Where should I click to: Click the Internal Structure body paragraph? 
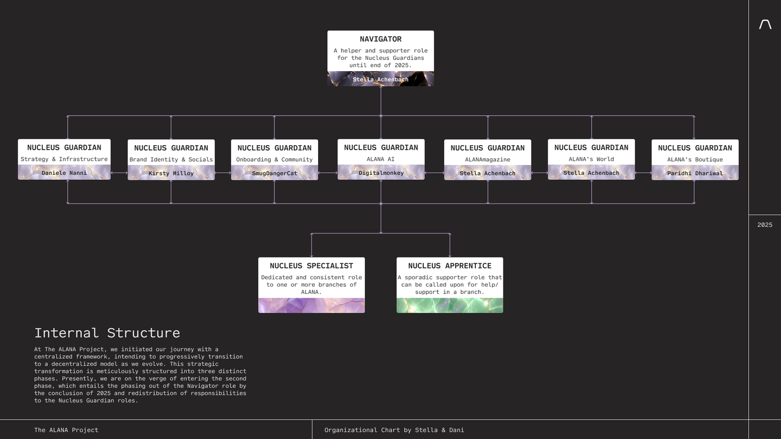[x=141, y=375]
